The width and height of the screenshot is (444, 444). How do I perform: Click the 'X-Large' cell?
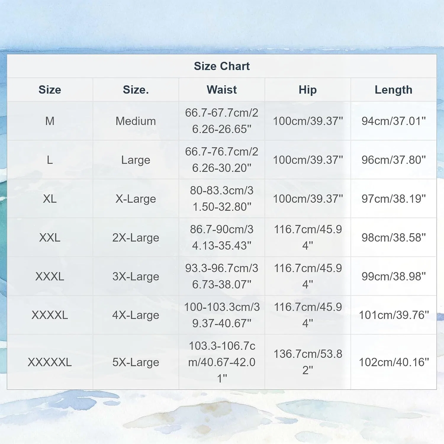(x=136, y=199)
